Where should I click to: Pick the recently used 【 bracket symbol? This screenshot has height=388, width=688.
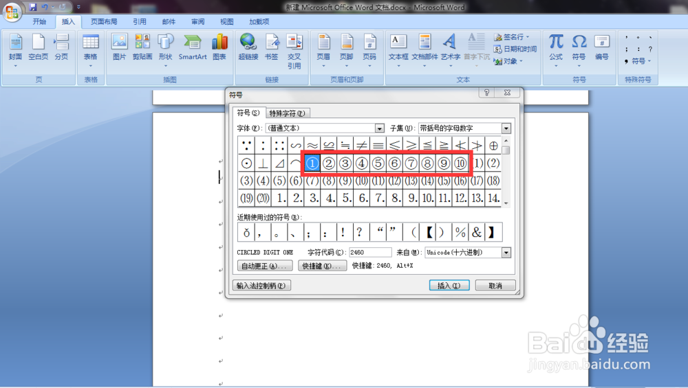tap(427, 232)
